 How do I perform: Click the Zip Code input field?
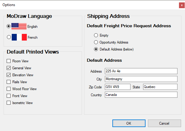coord(117,87)
